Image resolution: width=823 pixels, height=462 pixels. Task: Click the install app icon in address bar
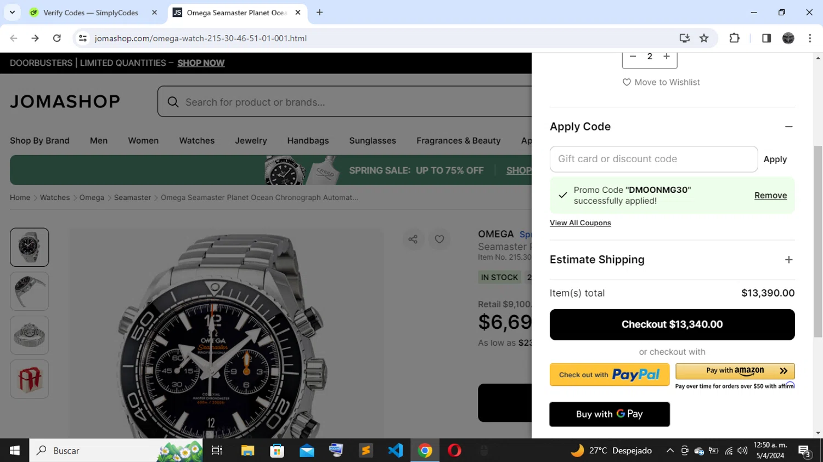[x=684, y=38]
